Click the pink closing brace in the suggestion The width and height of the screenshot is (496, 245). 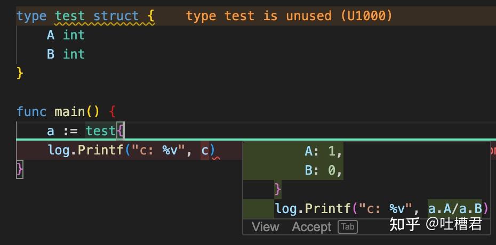click(x=278, y=190)
